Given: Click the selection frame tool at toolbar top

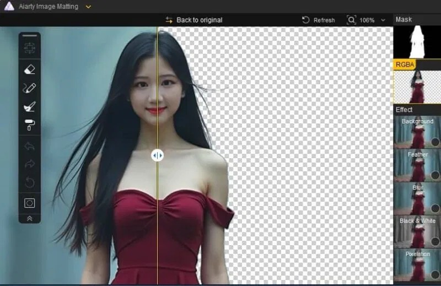Looking at the screenshot, I should (x=30, y=48).
